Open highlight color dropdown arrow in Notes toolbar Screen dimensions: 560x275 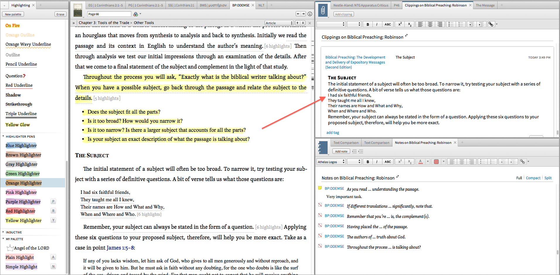[x=444, y=162]
